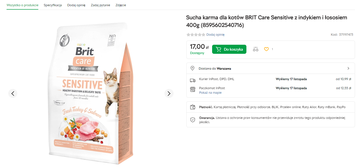
Task: Click the wallet payment icon
Action: (x=193, y=107)
